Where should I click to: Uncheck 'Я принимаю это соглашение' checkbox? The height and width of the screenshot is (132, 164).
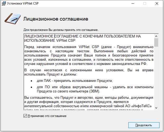(x=25, y=116)
